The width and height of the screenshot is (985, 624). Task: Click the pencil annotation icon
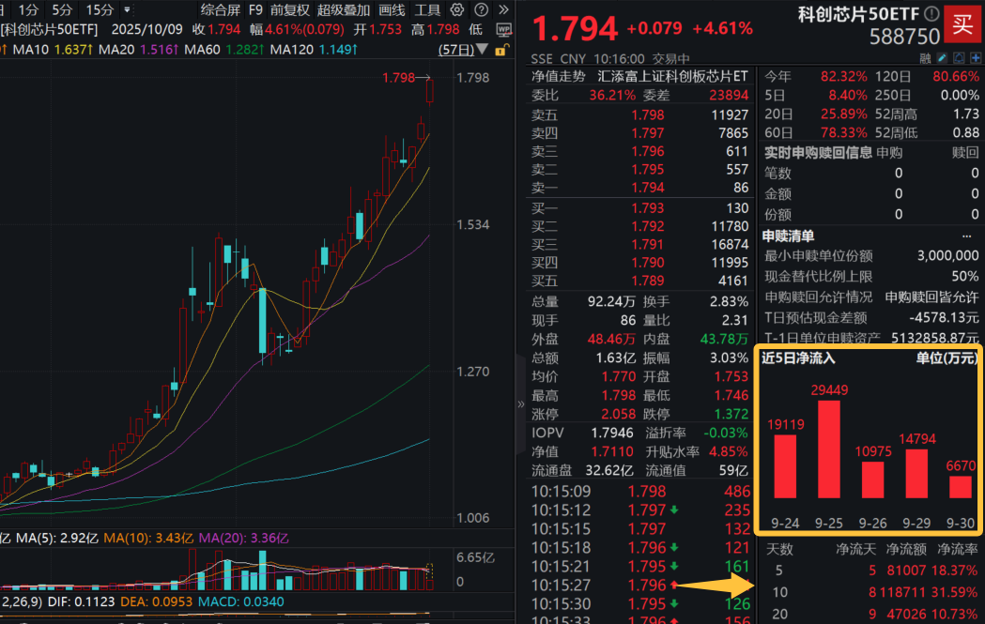[x=942, y=58]
